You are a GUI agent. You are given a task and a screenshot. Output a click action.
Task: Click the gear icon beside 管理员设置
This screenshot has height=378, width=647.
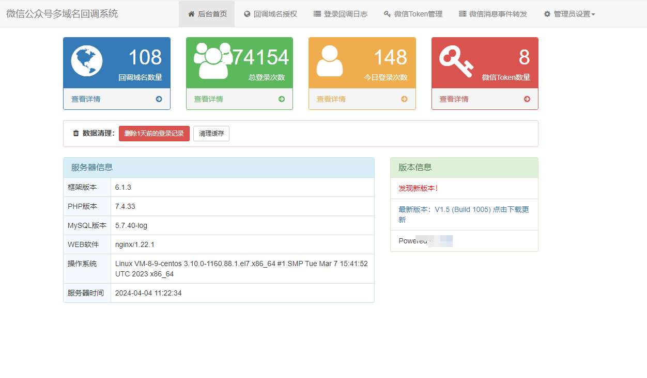pos(547,14)
